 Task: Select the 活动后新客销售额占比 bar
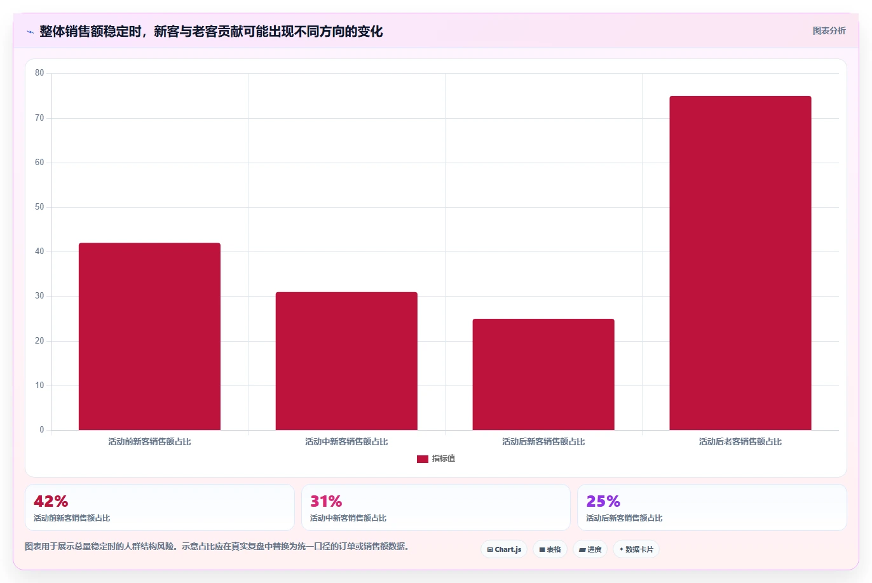pyautogui.click(x=543, y=374)
